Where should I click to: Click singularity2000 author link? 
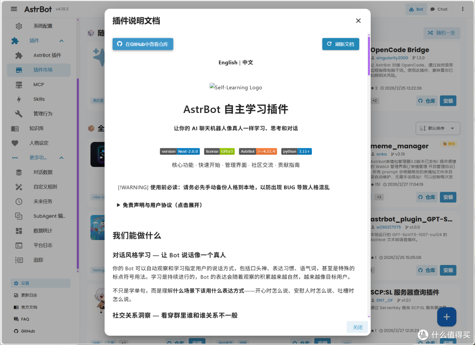[392, 58]
